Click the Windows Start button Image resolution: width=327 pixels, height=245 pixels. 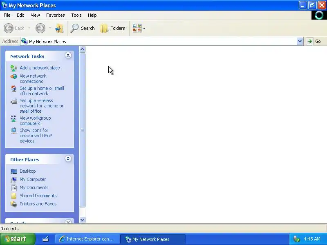coord(18,239)
